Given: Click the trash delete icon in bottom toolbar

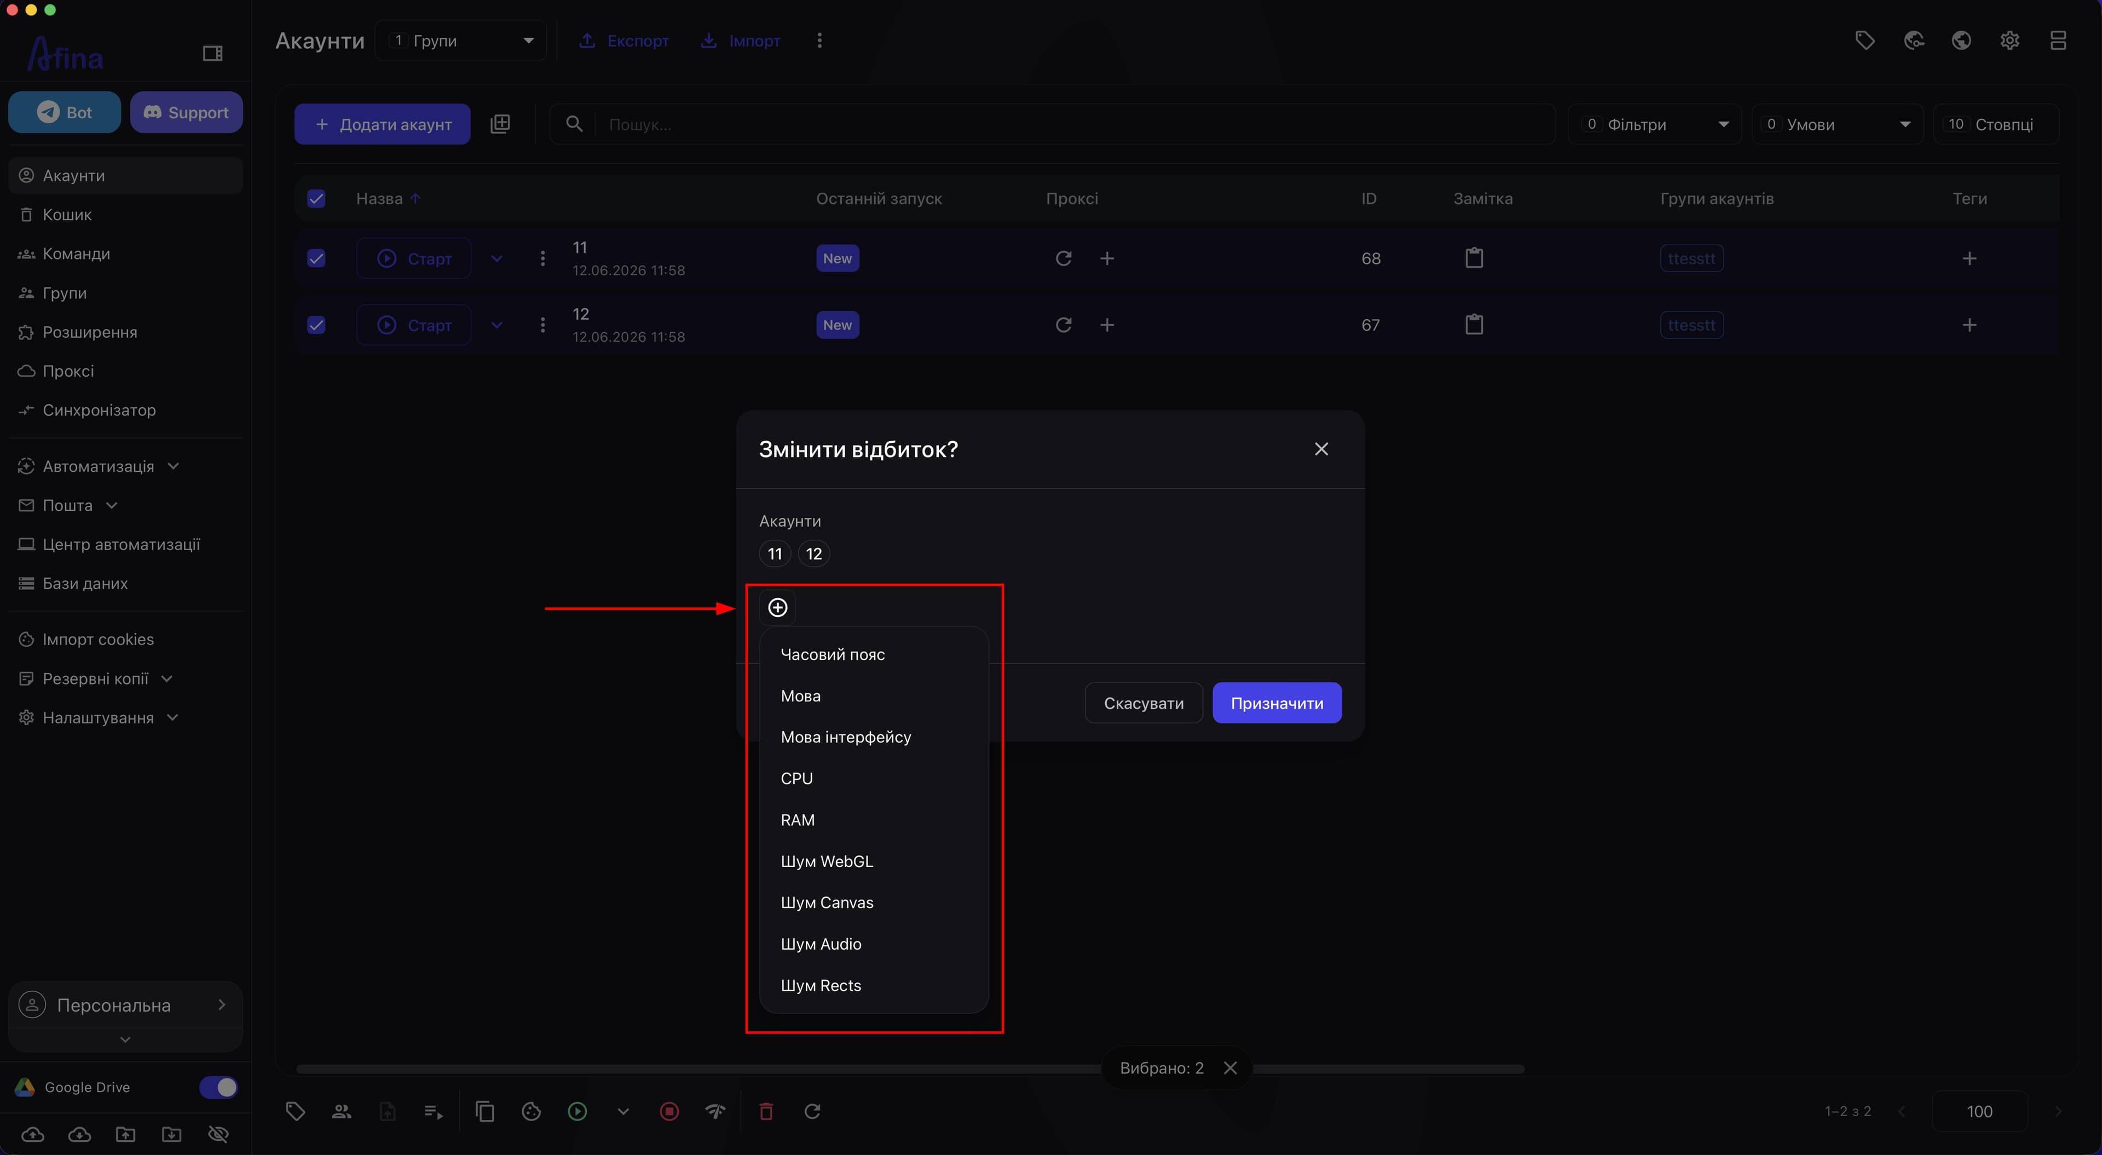Looking at the screenshot, I should point(765,1111).
